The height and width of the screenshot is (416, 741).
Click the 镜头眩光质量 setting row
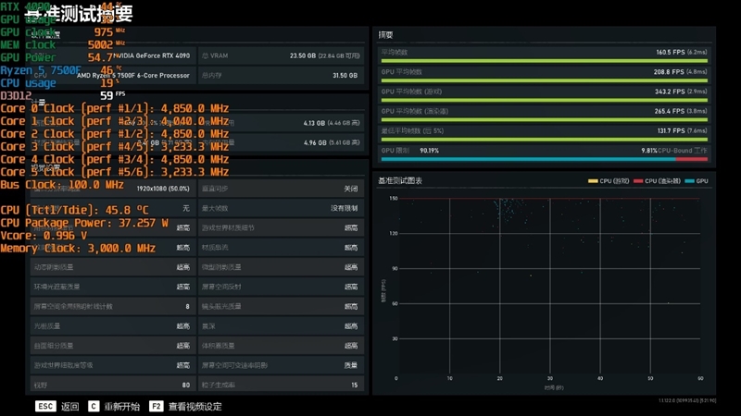282,307
